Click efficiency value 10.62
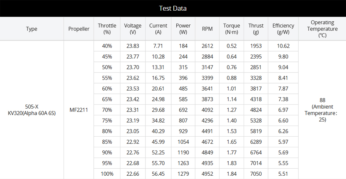The width and height of the screenshot is (346, 179). click(283, 46)
